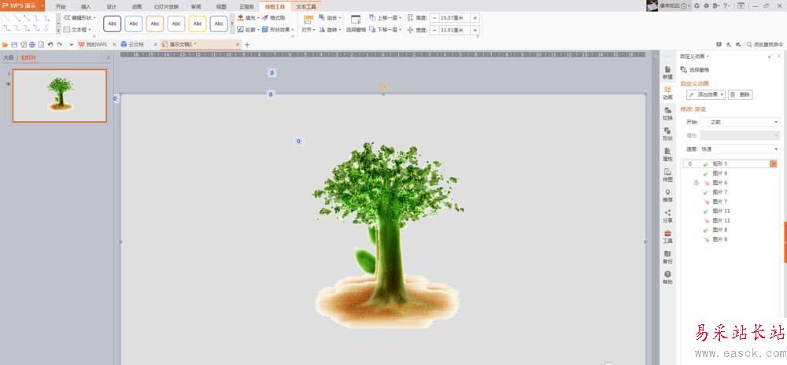This screenshot has width=787, height=365.
Task: Click the 删除 delete button
Action: click(x=741, y=94)
